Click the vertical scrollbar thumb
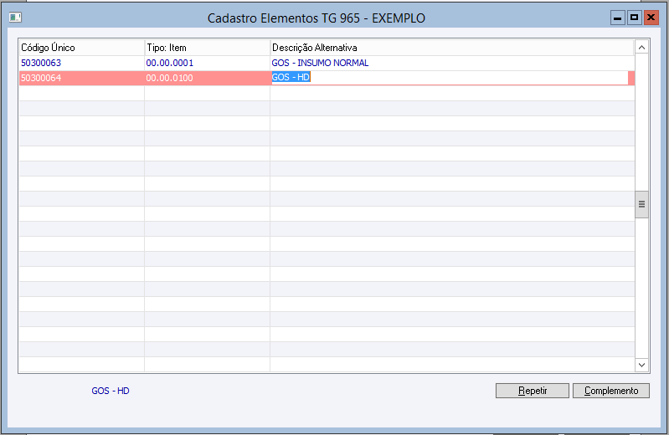 tap(642, 203)
